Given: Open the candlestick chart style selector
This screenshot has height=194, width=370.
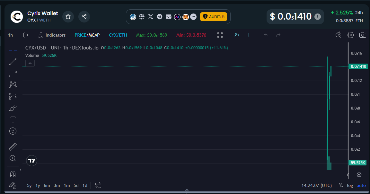Looking at the screenshot, I should [25, 35].
